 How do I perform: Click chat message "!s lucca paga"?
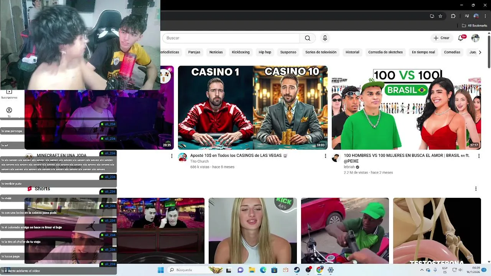pyautogui.click(x=10, y=256)
